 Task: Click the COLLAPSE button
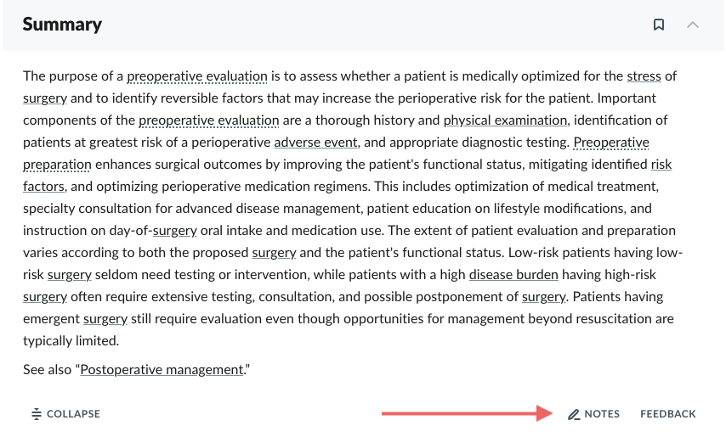(x=65, y=414)
